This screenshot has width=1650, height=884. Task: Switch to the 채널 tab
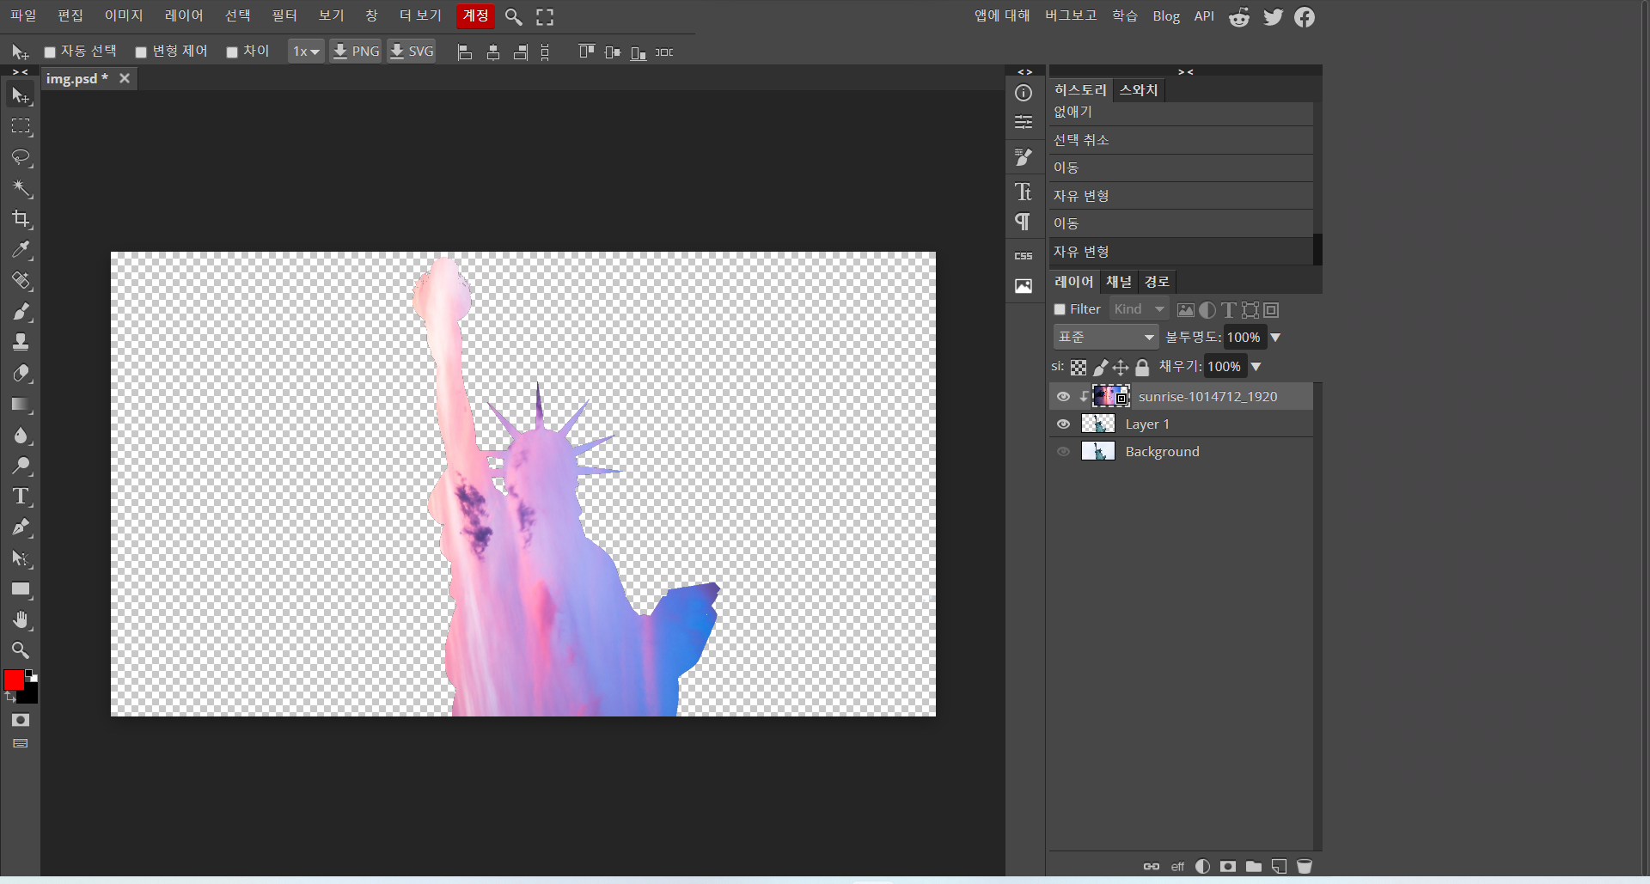click(x=1118, y=282)
